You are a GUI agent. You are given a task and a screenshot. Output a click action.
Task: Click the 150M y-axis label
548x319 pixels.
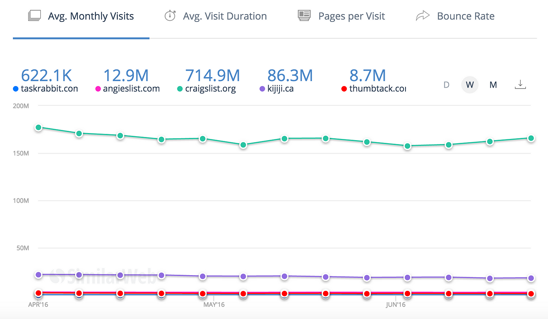tap(22, 153)
